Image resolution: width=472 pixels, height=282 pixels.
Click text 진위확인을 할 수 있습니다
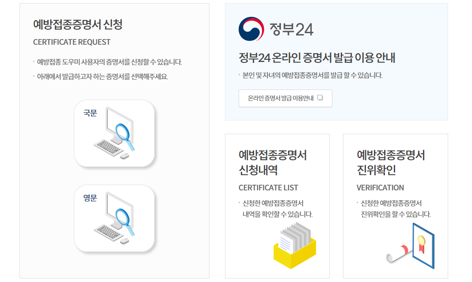[x=396, y=214]
